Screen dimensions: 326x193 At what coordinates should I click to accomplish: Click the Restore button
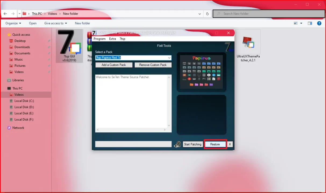pos(215,144)
